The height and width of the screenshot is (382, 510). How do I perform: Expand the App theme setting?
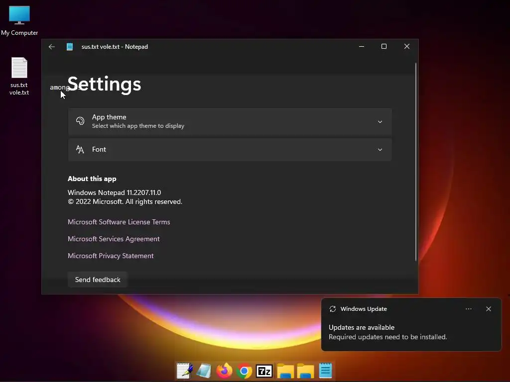230,121
